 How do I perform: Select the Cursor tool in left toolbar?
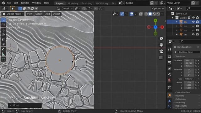[3, 25]
